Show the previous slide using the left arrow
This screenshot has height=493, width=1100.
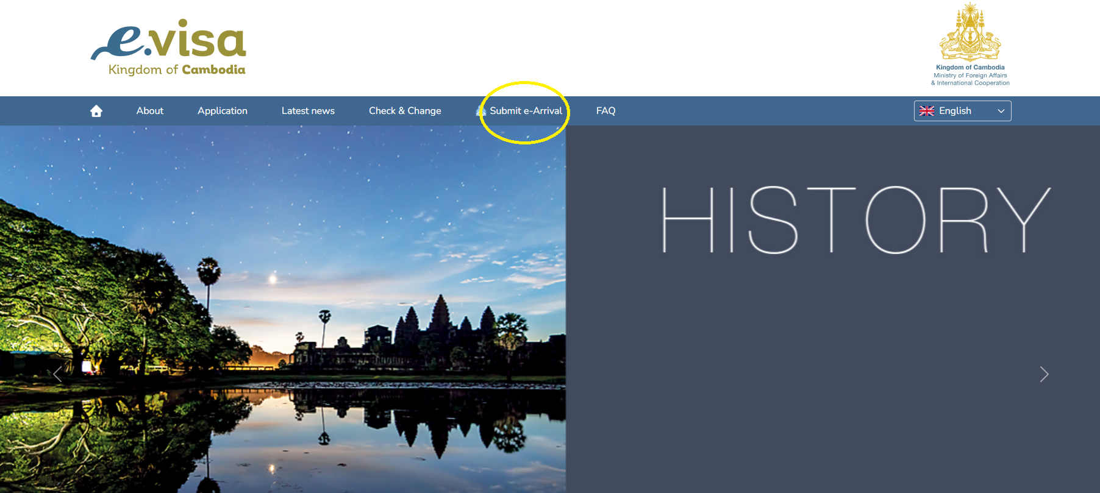click(x=57, y=374)
